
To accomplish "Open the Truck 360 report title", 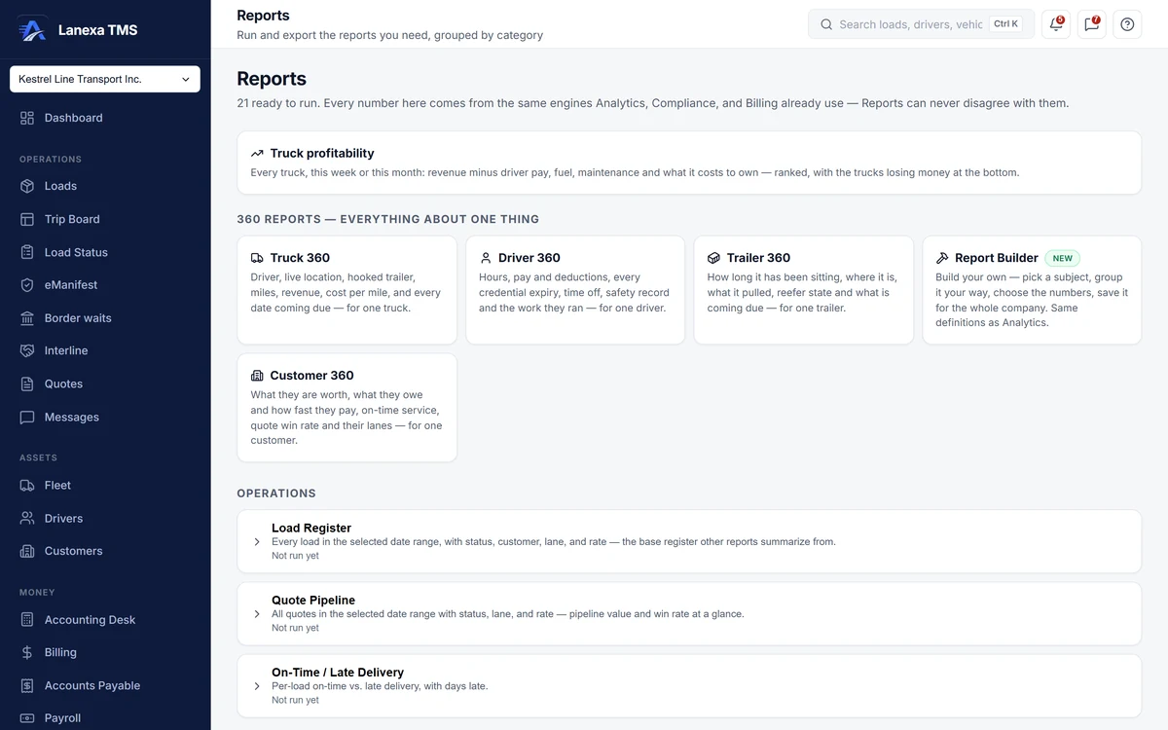I will coord(300,258).
